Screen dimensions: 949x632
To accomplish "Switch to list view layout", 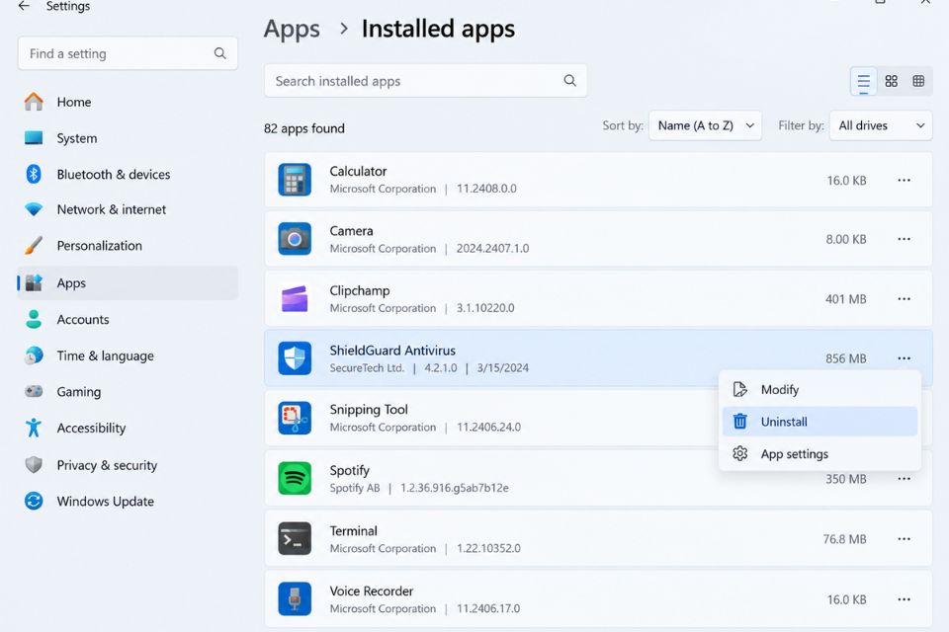I will pyautogui.click(x=864, y=81).
